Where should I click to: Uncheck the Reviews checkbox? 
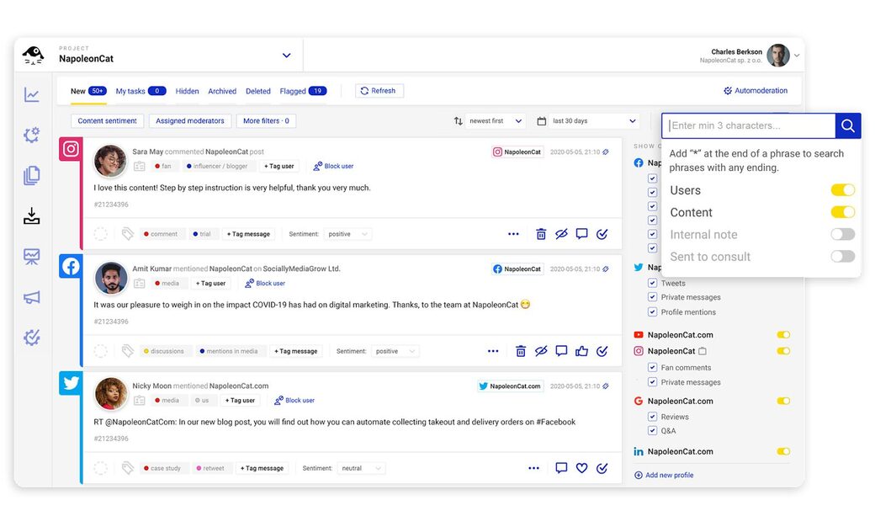[x=652, y=417]
